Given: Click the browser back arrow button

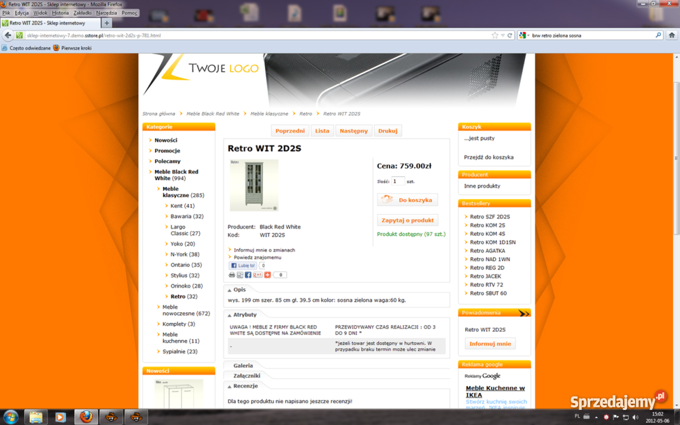Looking at the screenshot, I should [8, 35].
